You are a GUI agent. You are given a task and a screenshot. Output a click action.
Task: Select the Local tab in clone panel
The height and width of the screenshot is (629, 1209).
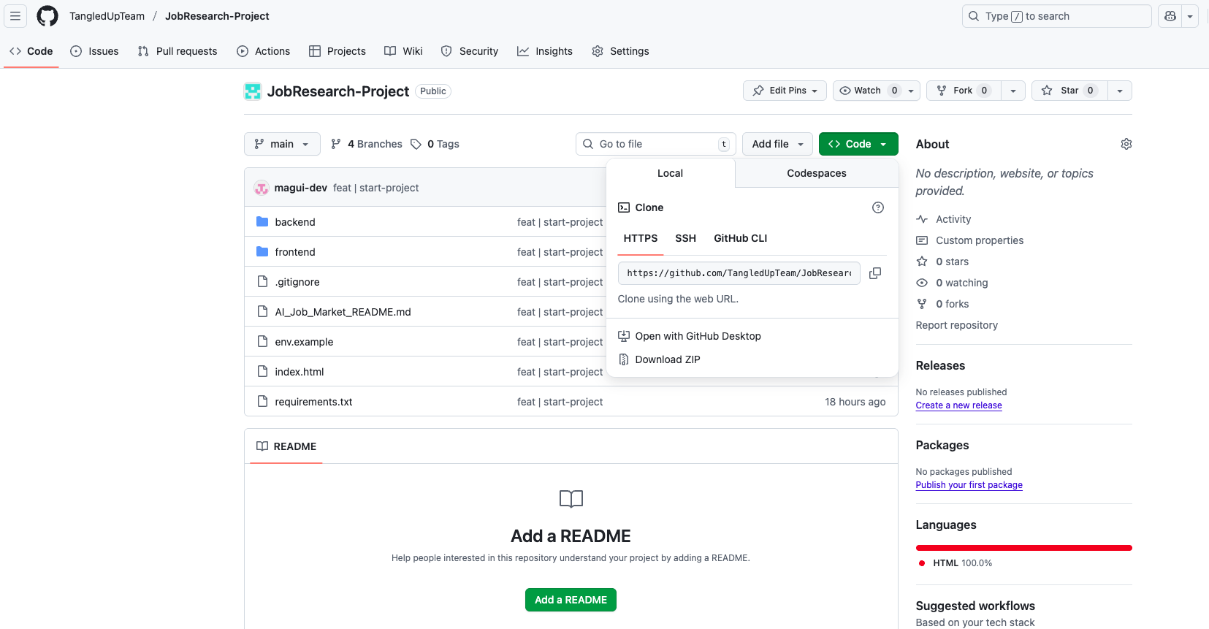click(x=670, y=173)
